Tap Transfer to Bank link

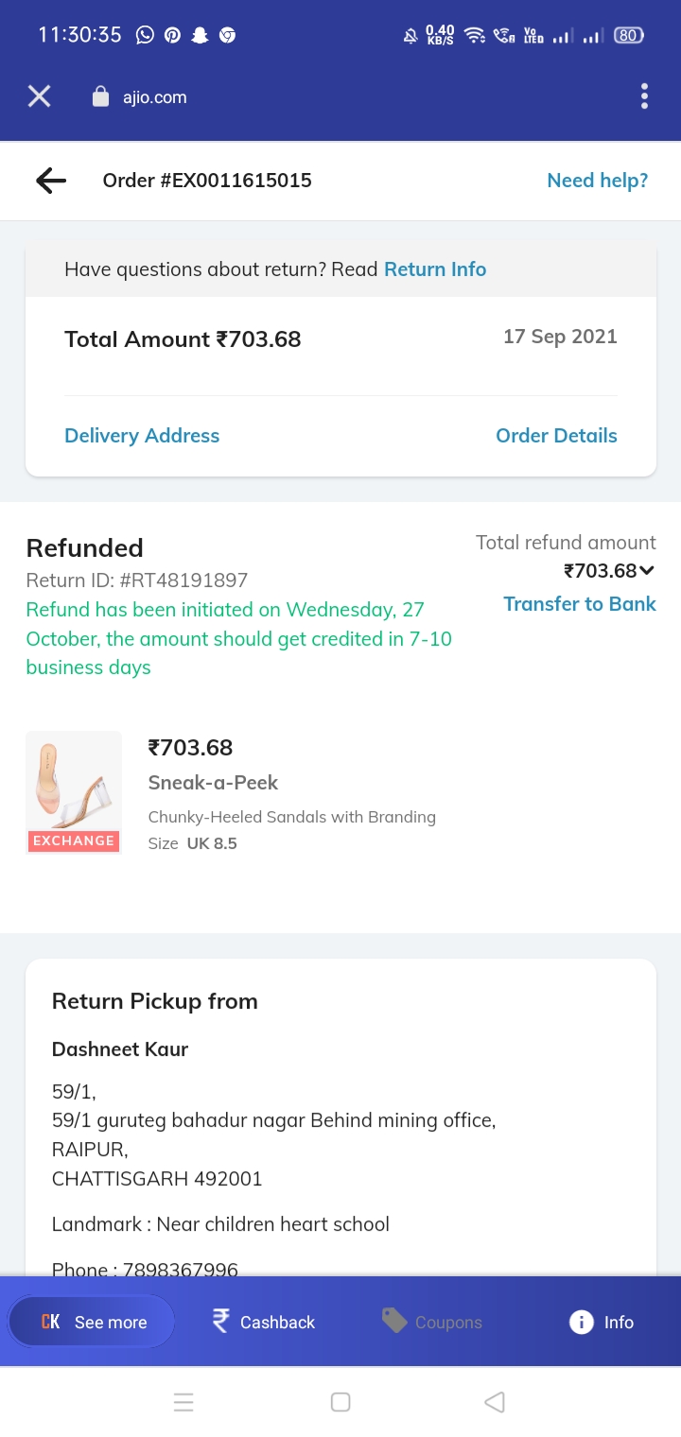[579, 604]
